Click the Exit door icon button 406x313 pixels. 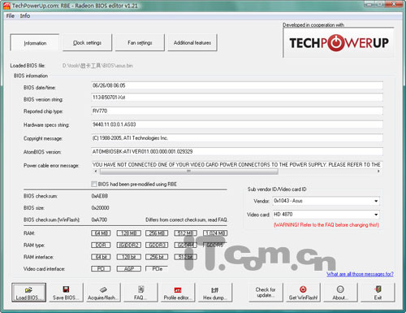tap(378, 293)
